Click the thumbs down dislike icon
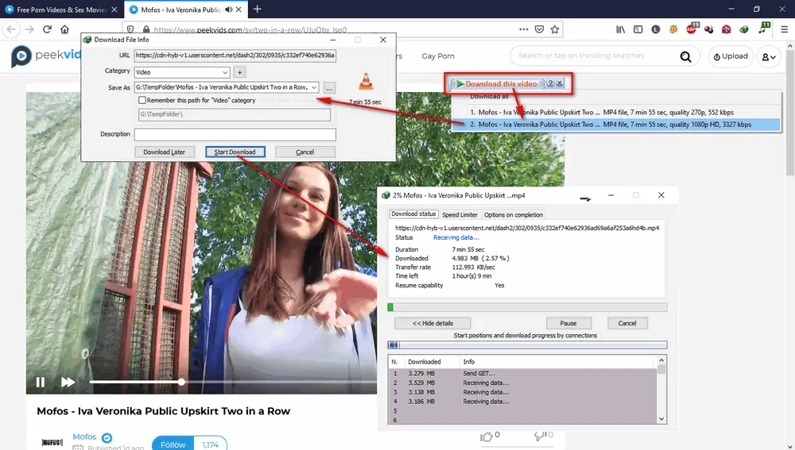 click(x=540, y=436)
